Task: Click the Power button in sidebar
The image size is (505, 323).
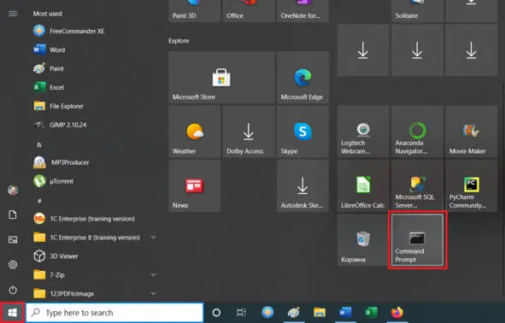Action: click(13, 290)
